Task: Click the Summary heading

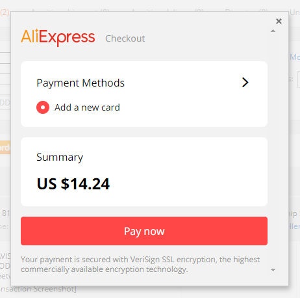Action: tap(60, 157)
